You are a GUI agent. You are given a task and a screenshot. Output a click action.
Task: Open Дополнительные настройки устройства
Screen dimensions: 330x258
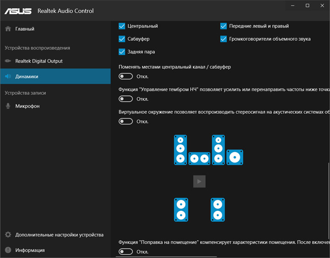(59, 235)
